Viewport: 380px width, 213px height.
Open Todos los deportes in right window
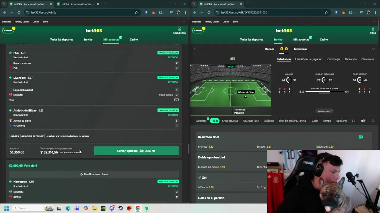click(251, 40)
